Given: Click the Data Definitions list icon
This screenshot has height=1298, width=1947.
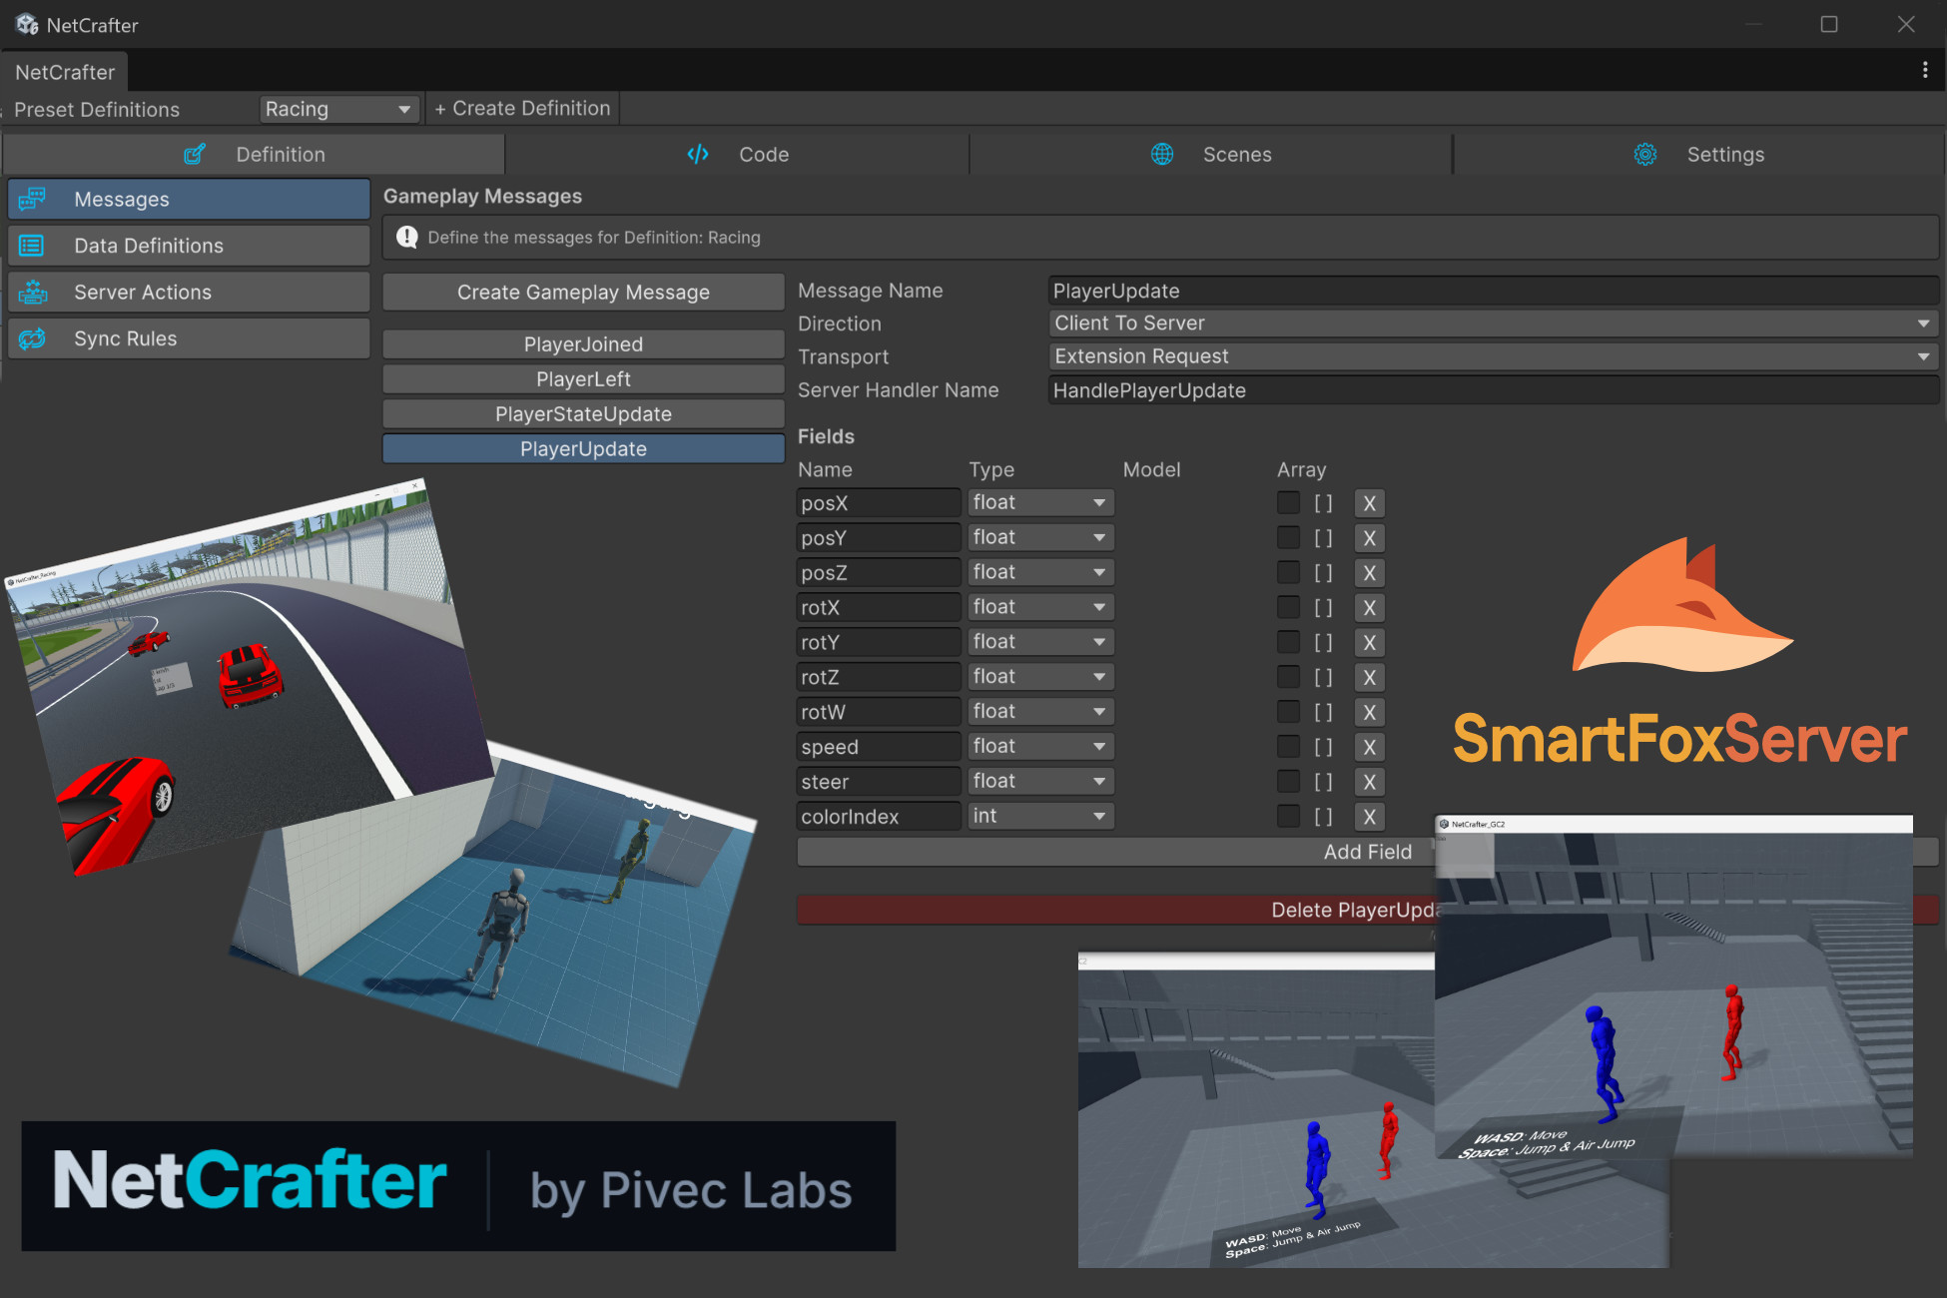Looking at the screenshot, I should (x=32, y=246).
